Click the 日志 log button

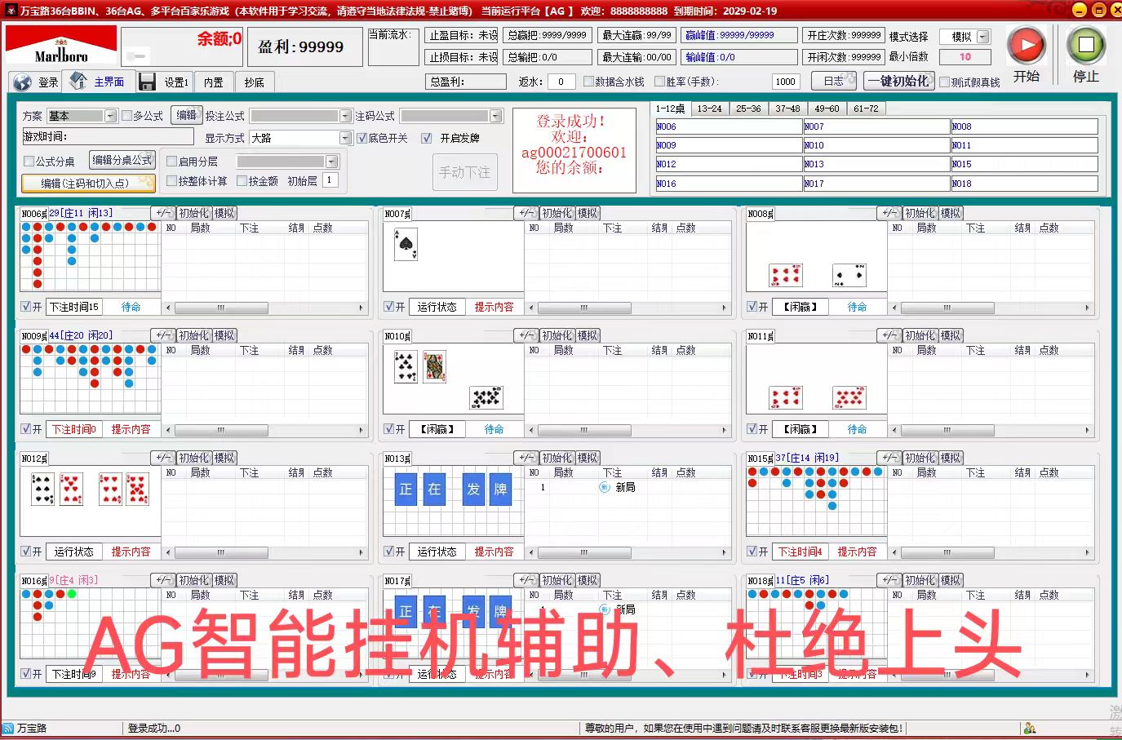833,81
